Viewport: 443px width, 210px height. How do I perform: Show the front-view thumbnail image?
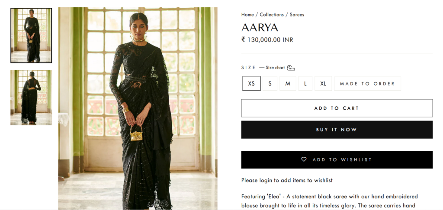pyautogui.click(x=31, y=35)
